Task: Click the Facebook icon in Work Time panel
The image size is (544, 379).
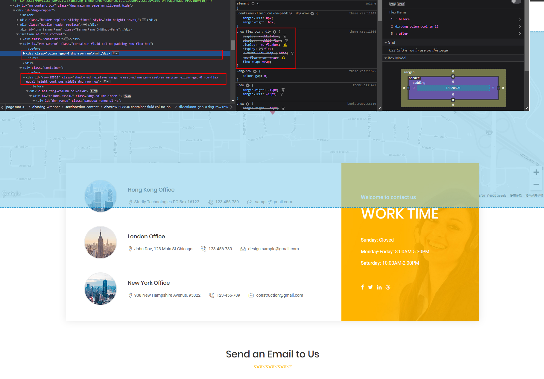Action: [362, 287]
